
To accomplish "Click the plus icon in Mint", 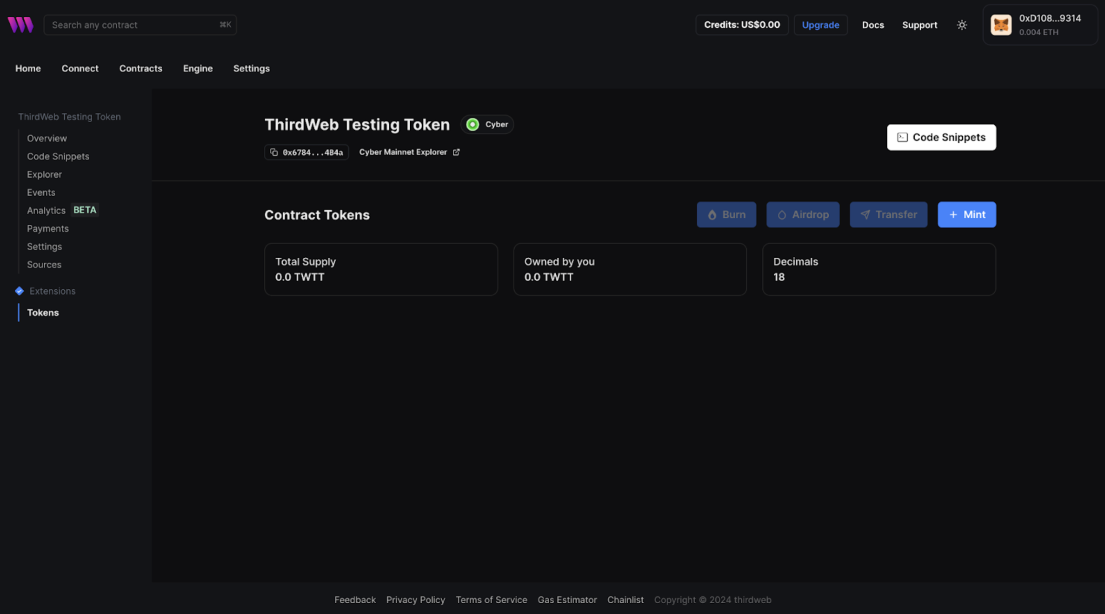I will click(x=953, y=214).
